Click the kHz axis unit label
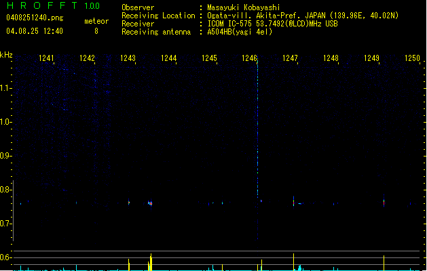The height and width of the screenshot is (271, 427). 6,55
